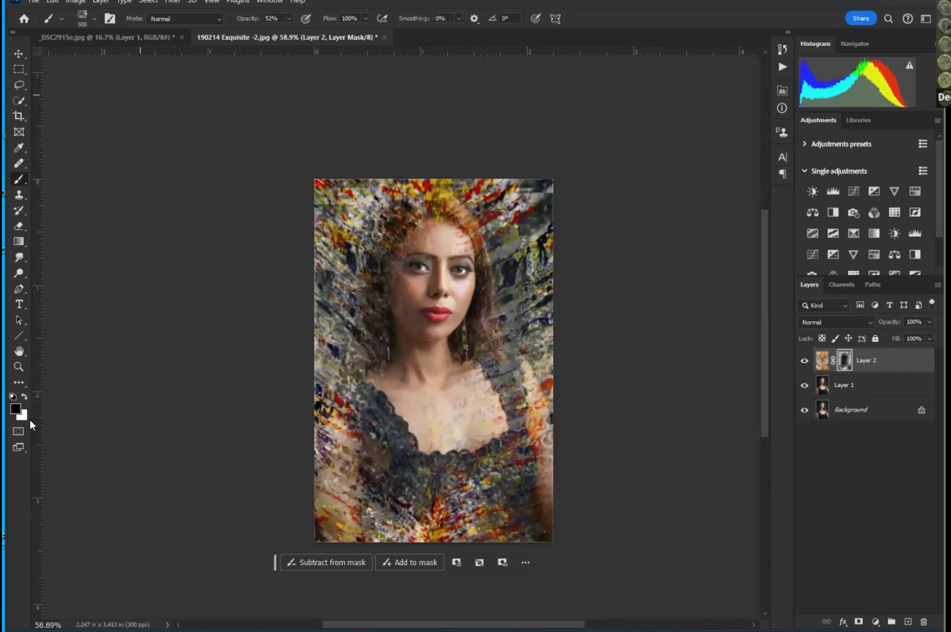
Task: Select the Hand tool
Action: point(19,351)
